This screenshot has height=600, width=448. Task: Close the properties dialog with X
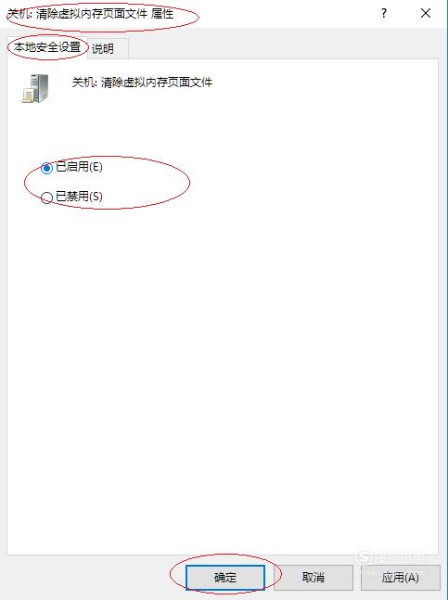426,13
